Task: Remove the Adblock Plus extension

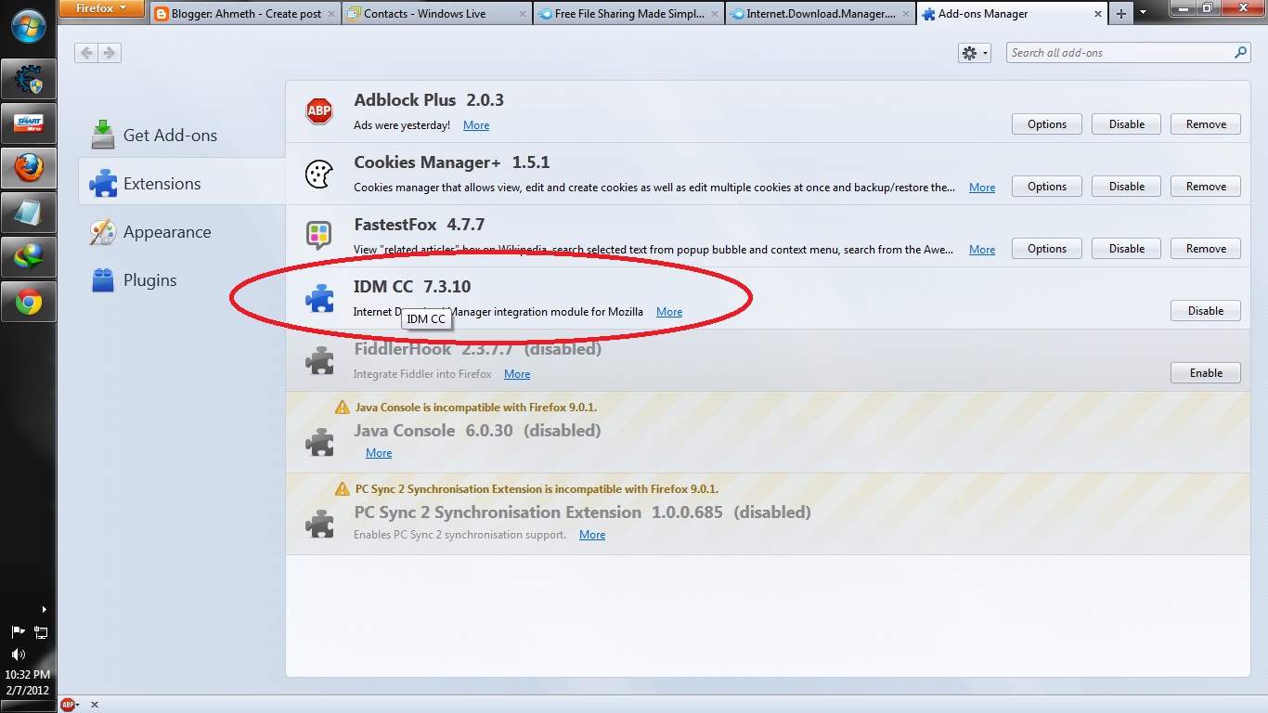Action: (1206, 124)
